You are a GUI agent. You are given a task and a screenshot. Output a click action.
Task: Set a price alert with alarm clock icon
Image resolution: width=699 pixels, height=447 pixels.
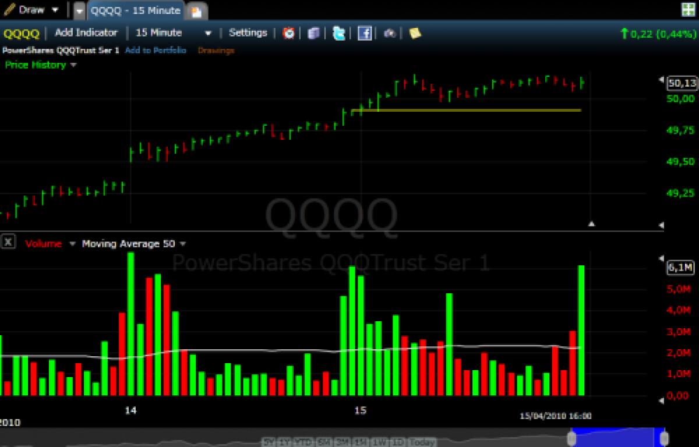click(288, 33)
